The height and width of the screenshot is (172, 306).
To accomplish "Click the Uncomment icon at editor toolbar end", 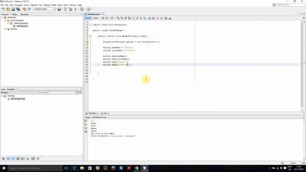I will click(170, 18).
